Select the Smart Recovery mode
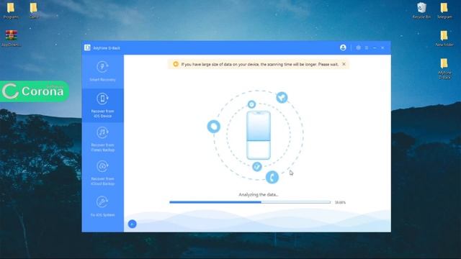Screen dimensions: 461x259 [x=102, y=71]
